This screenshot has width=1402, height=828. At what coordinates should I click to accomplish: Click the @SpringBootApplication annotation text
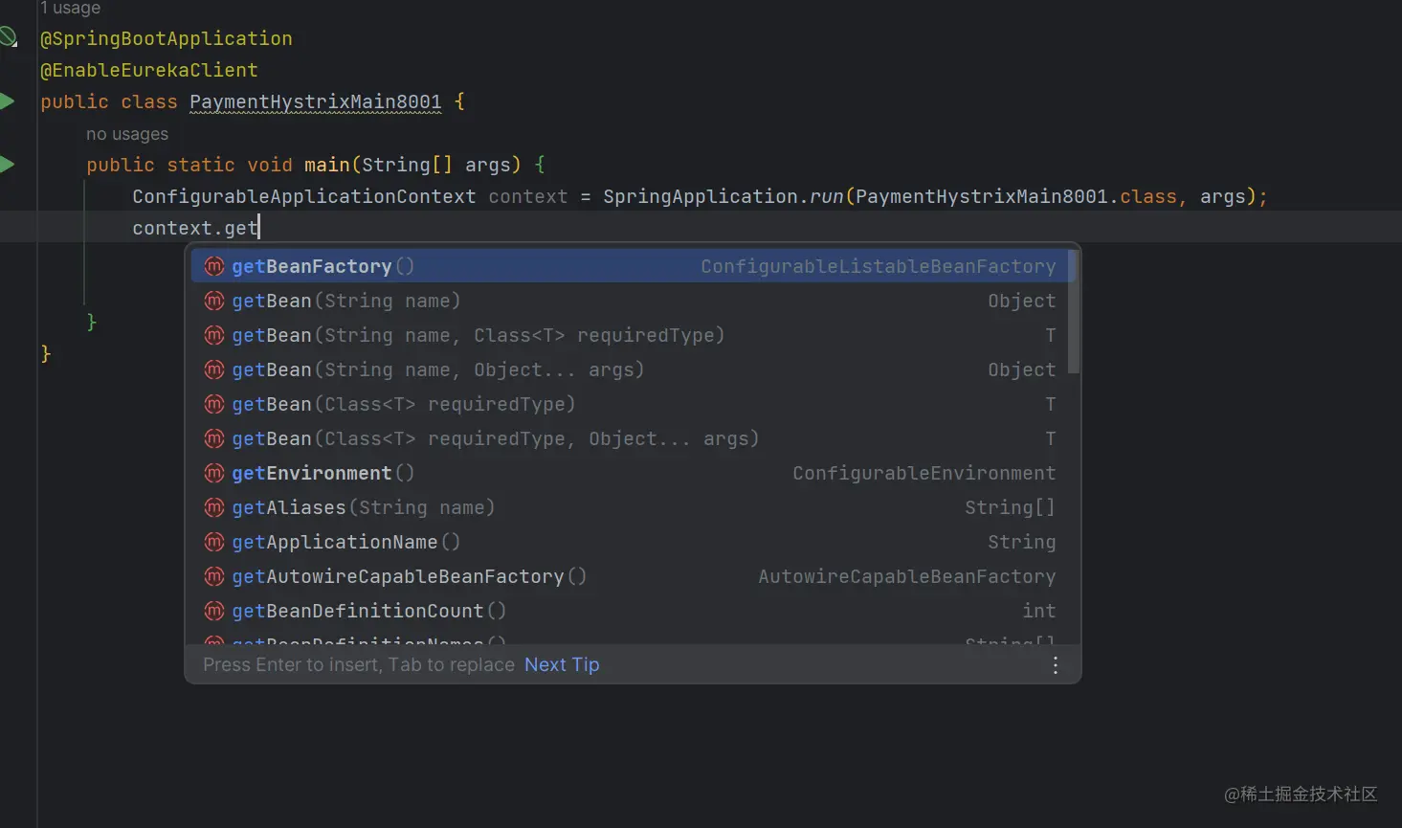pos(167,38)
